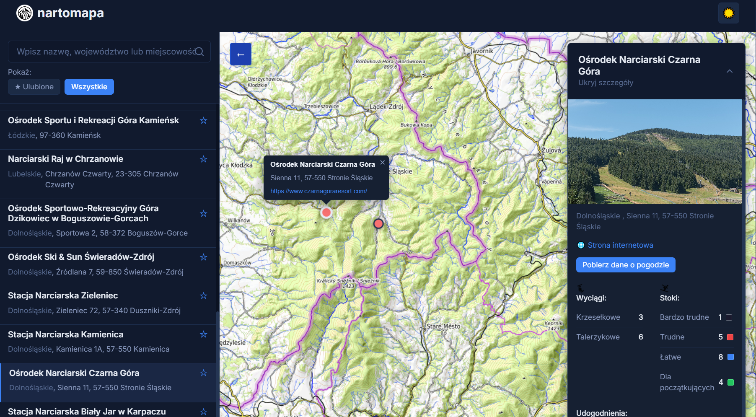This screenshot has height=417, width=756.
Task: Click the blue Łatwe swatch
Action: 730,357
